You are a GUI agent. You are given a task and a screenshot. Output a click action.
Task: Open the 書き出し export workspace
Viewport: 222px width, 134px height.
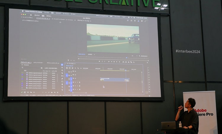[x=49, y=16]
